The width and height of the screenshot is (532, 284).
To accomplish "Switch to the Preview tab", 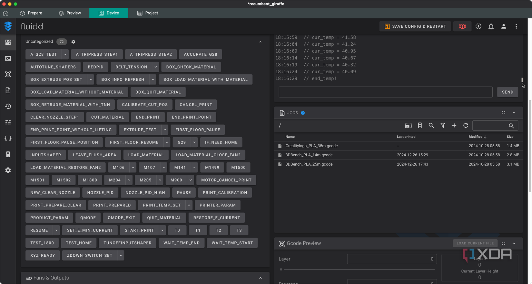I will (x=70, y=13).
